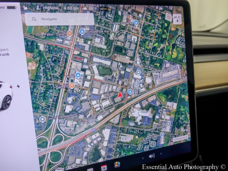Viewport: 228px width, 171px height.
Task: Select the Target map pin
Action: (x=78, y=75)
